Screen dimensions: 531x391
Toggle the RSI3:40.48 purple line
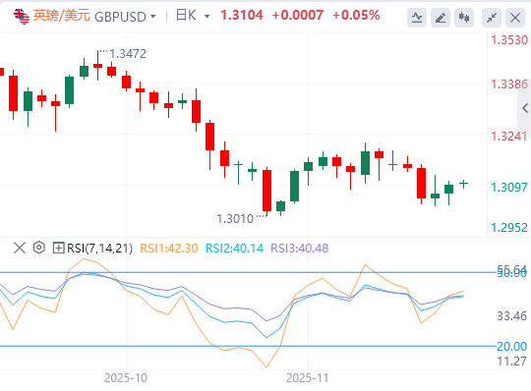300,249
